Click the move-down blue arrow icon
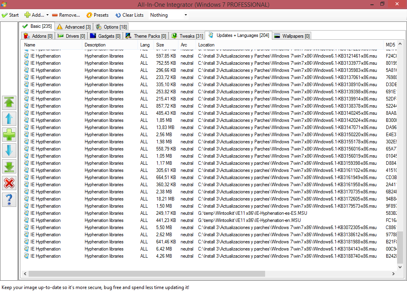This screenshot has height=293, width=407. click(x=9, y=150)
